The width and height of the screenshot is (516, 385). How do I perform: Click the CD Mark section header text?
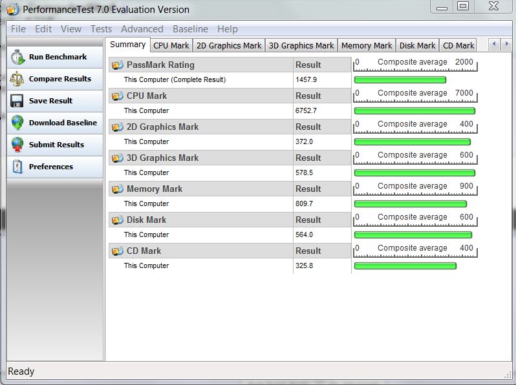tap(144, 251)
